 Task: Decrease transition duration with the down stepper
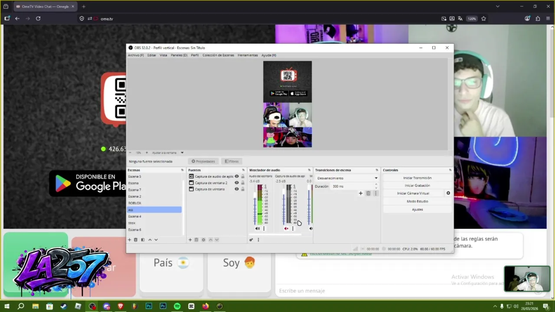(x=376, y=188)
